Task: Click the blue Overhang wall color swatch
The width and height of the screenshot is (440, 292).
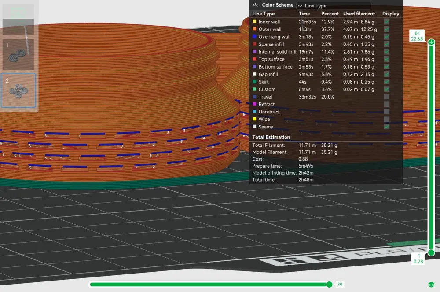Action: [254, 36]
